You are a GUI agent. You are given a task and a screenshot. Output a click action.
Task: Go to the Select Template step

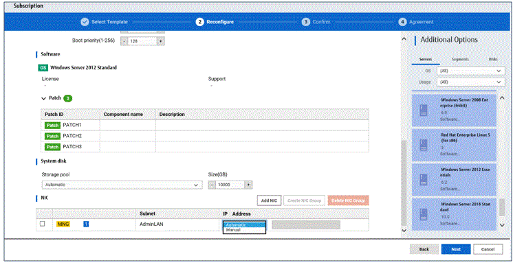(x=109, y=22)
